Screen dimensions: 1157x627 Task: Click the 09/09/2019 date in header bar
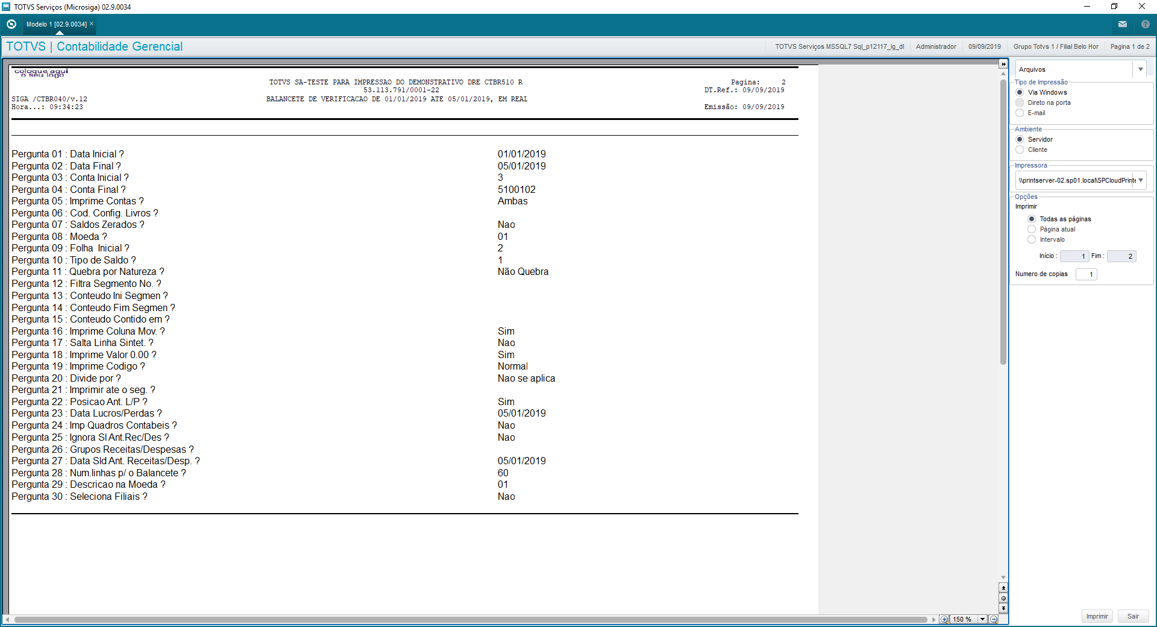[985, 46]
